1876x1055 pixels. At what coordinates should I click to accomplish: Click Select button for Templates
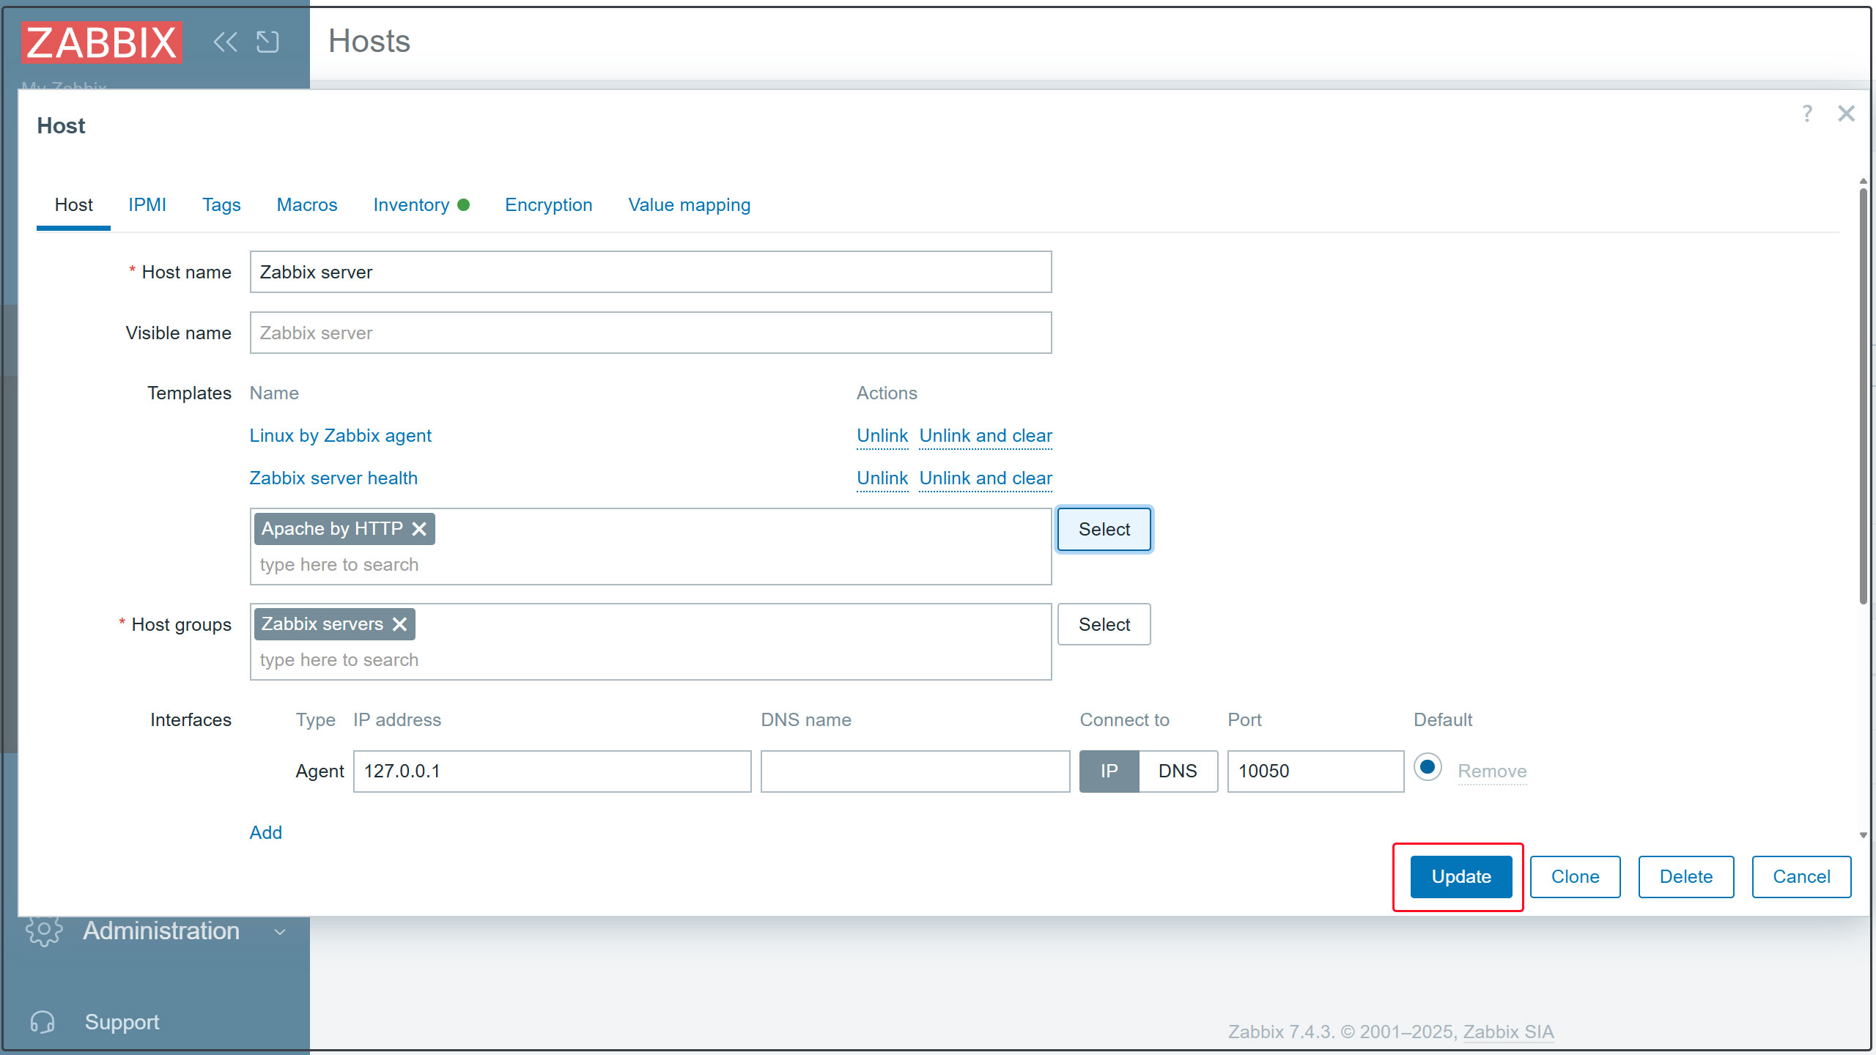pyautogui.click(x=1104, y=529)
